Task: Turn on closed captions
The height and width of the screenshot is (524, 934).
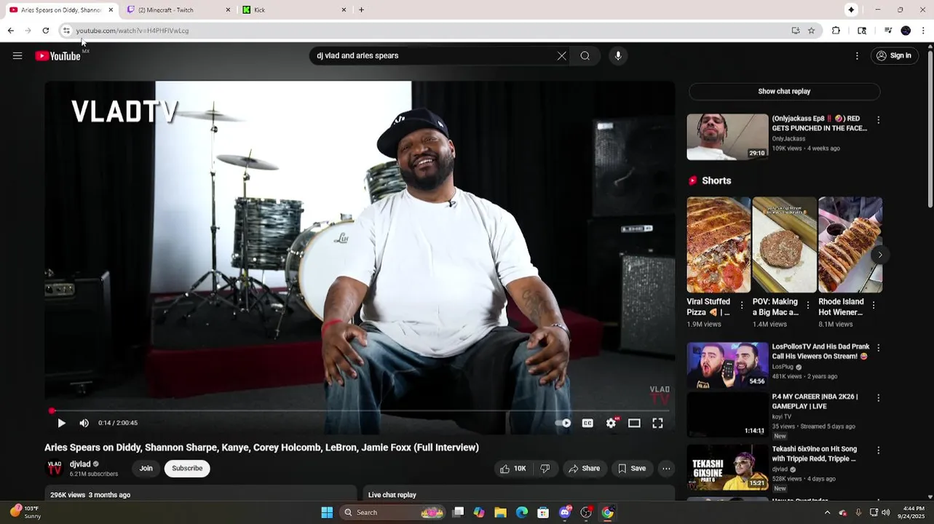Action: point(587,423)
